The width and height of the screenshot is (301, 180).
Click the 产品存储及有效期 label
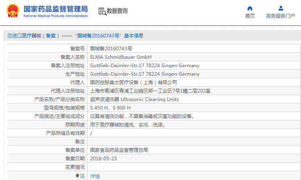click(65, 133)
